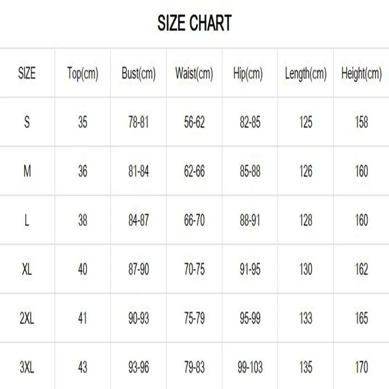Select the Length(cm) column header
The image size is (389, 389).
(x=306, y=73)
